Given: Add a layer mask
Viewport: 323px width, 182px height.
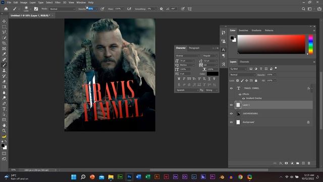Looking at the screenshot, I should 286,163.
